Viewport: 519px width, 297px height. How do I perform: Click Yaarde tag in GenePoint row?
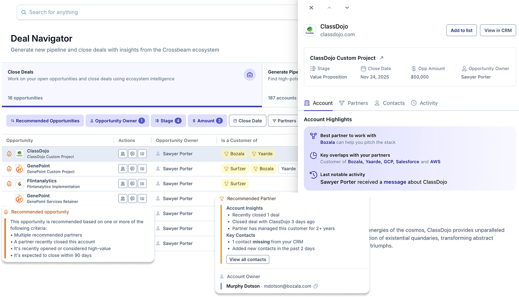(288, 169)
